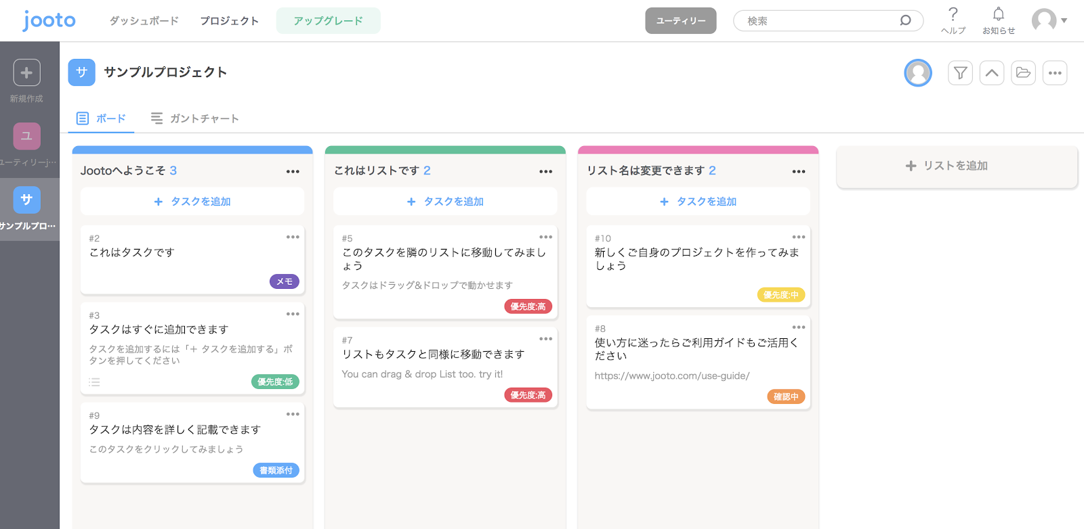Open the Help question mark icon

[x=953, y=14]
